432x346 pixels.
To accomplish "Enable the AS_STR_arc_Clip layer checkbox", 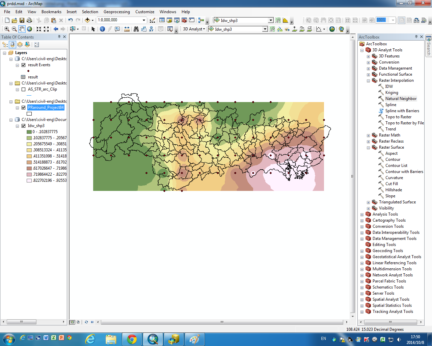I will pos(23,89).
